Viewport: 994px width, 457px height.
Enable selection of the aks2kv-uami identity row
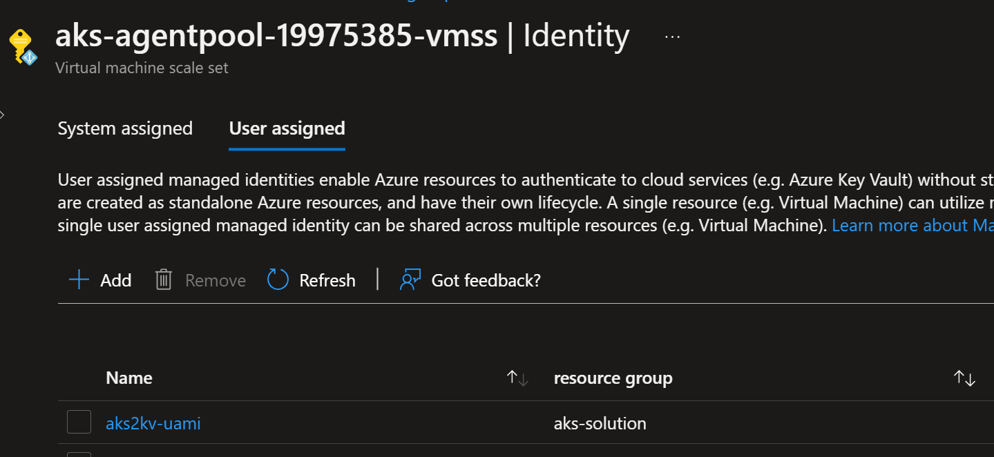click(x=79, y=422)
